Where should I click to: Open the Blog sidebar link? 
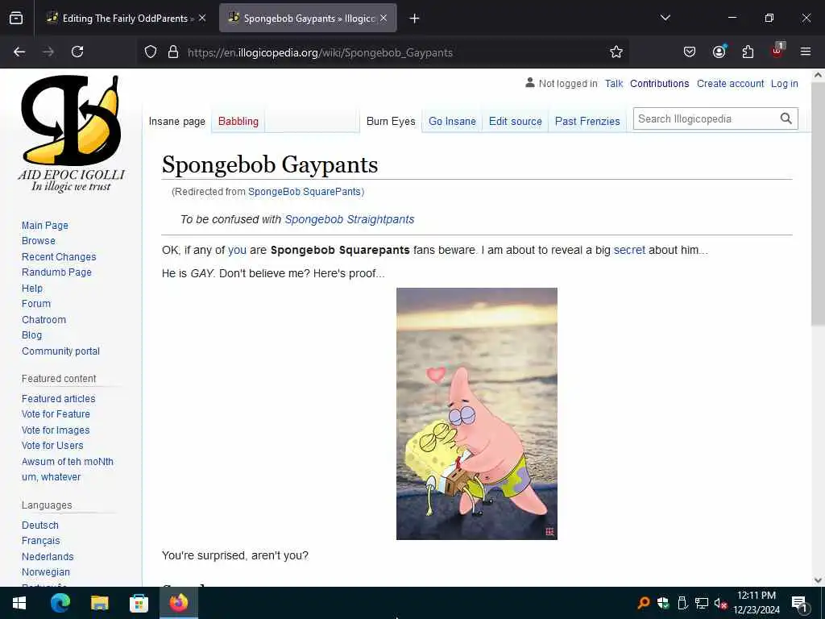[31, 335]
